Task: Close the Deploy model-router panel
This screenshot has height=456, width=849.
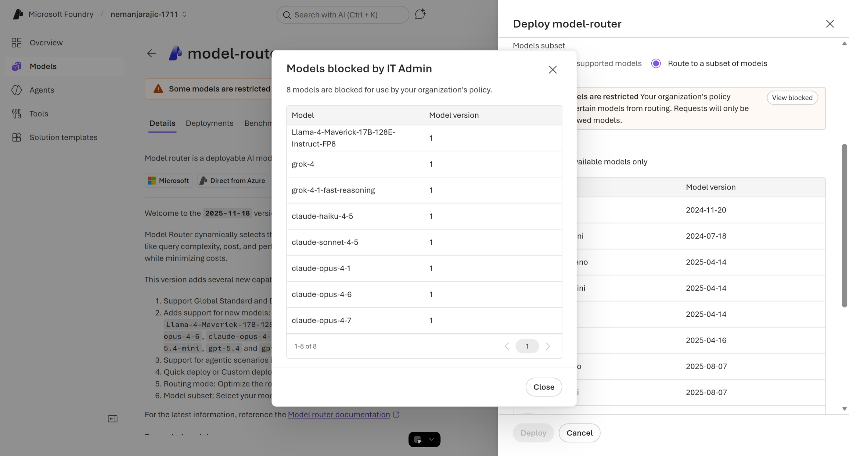Action: pos(830,24)
